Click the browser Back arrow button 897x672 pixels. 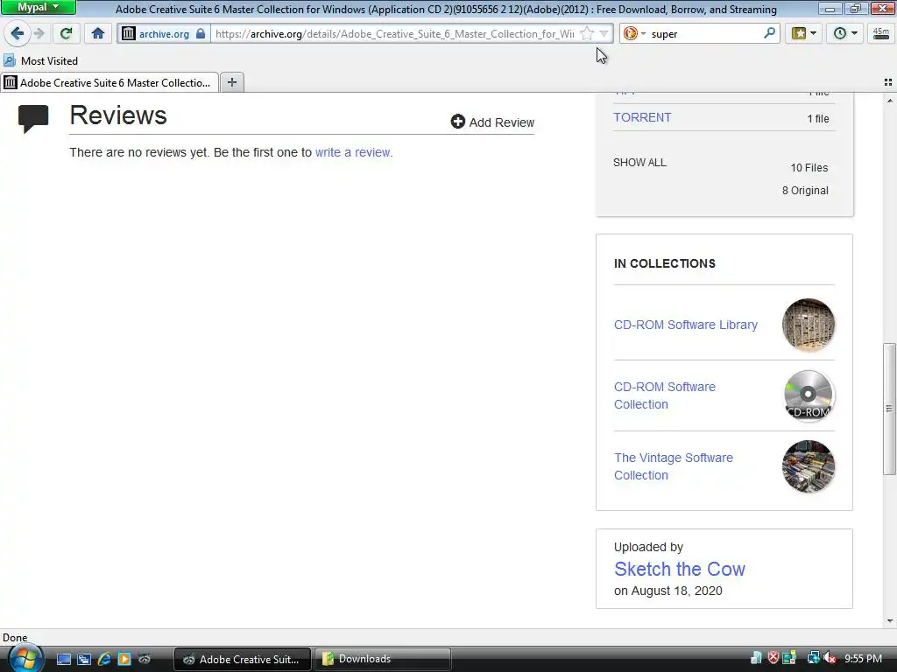(x=18, y=34)
